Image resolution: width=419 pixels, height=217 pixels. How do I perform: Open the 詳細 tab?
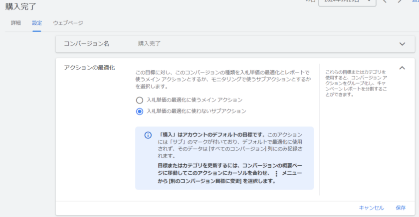[x=16, y=23]
